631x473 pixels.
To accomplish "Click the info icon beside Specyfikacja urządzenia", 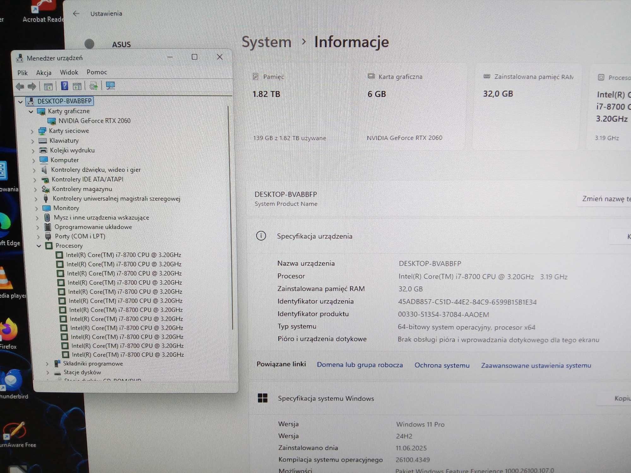I will (x=261, y=236).
